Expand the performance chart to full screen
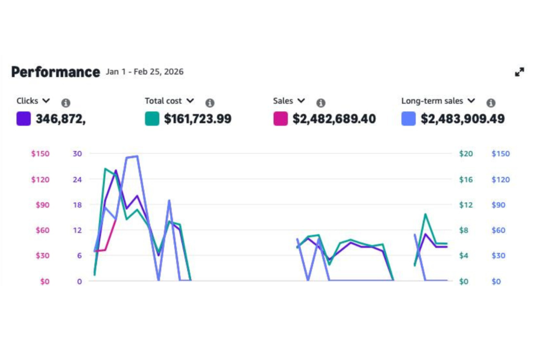 point(519,72)
